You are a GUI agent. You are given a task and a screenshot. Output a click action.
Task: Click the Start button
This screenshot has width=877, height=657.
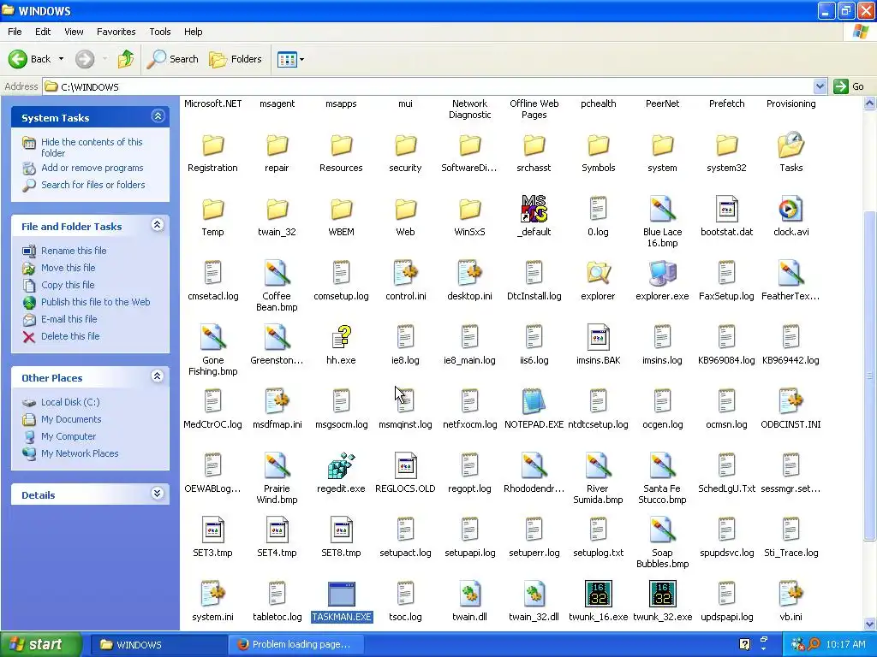click(41, 644)
